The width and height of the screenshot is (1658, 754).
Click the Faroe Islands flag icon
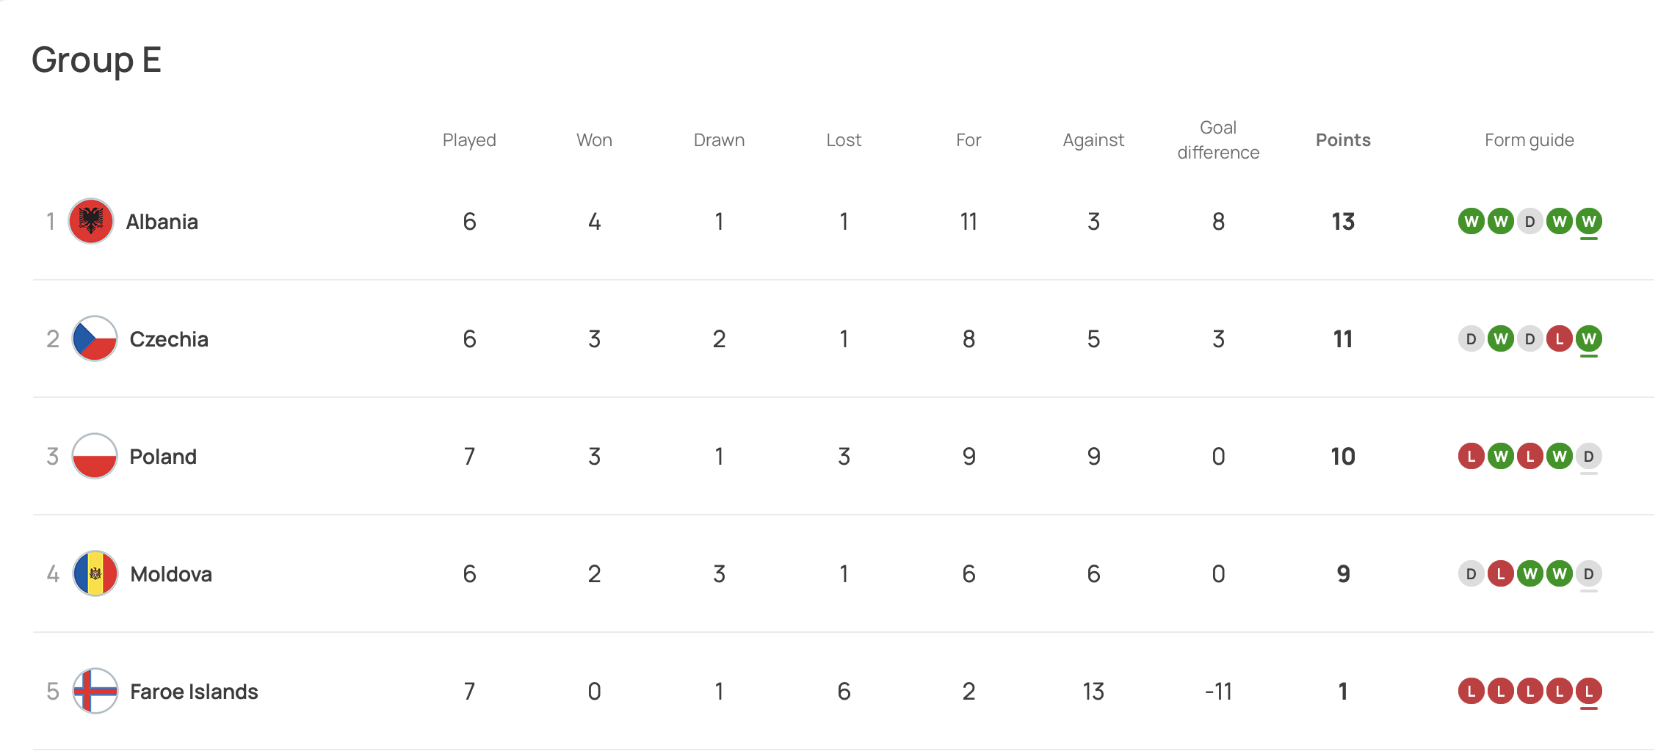click(x=95, y=691)
